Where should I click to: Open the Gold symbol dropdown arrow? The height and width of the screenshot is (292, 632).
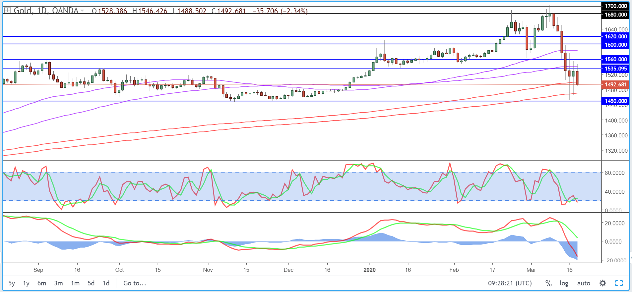tap(82, 11)
